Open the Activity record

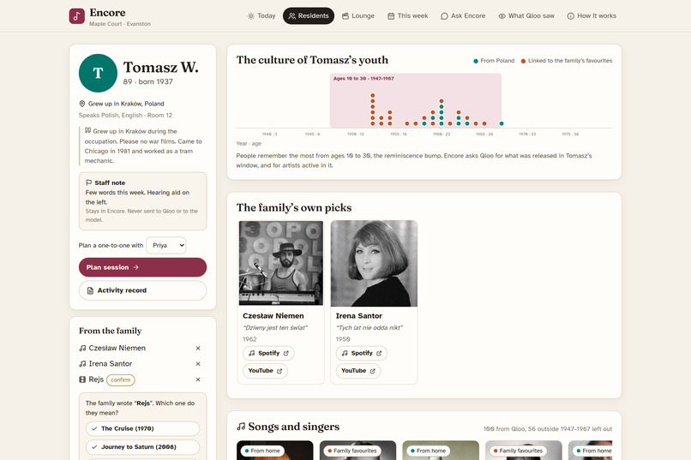point(143,290)
